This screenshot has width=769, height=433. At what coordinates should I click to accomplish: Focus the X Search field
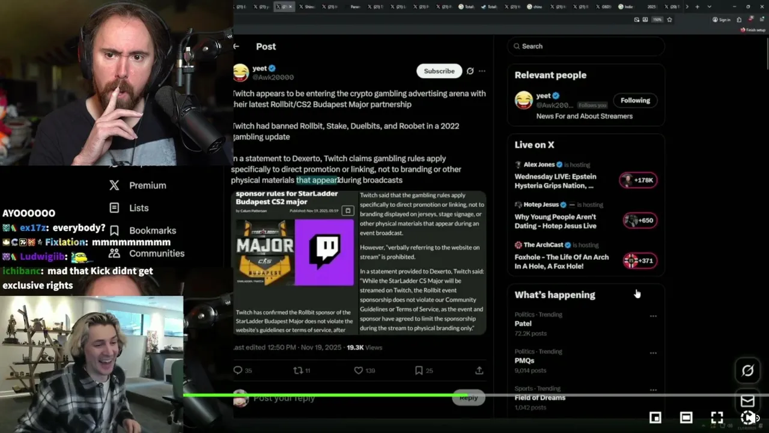click(586, 46)
